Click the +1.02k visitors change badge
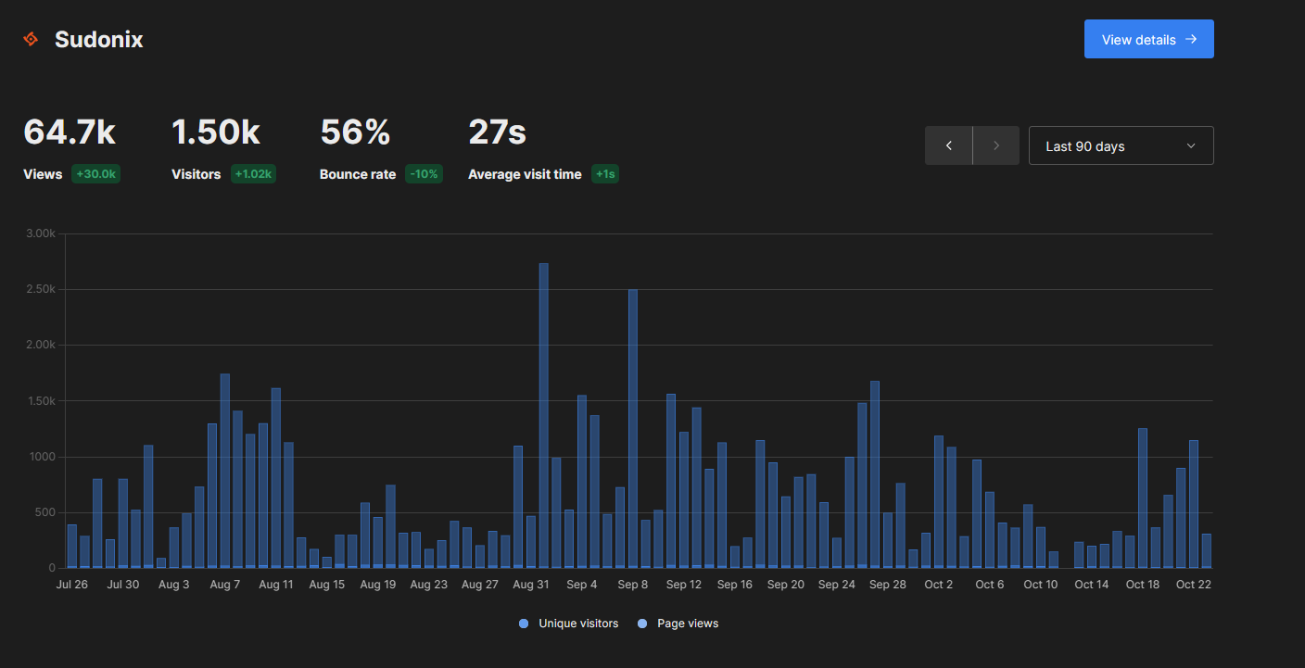The width and height of the screenshot is (1305, 668). [x=253, y=174]
